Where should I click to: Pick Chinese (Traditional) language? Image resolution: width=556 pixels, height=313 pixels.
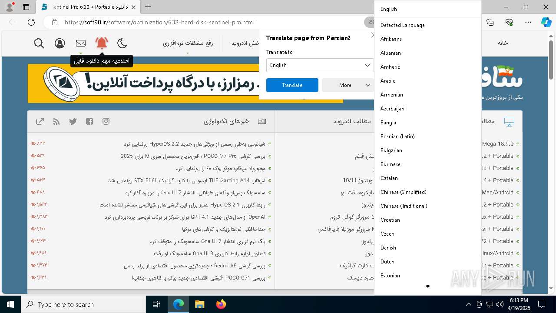428,206
